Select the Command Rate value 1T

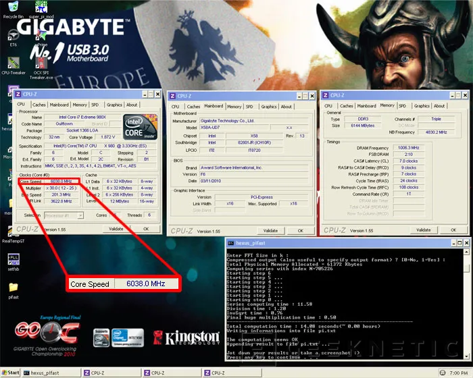(409, 194)
